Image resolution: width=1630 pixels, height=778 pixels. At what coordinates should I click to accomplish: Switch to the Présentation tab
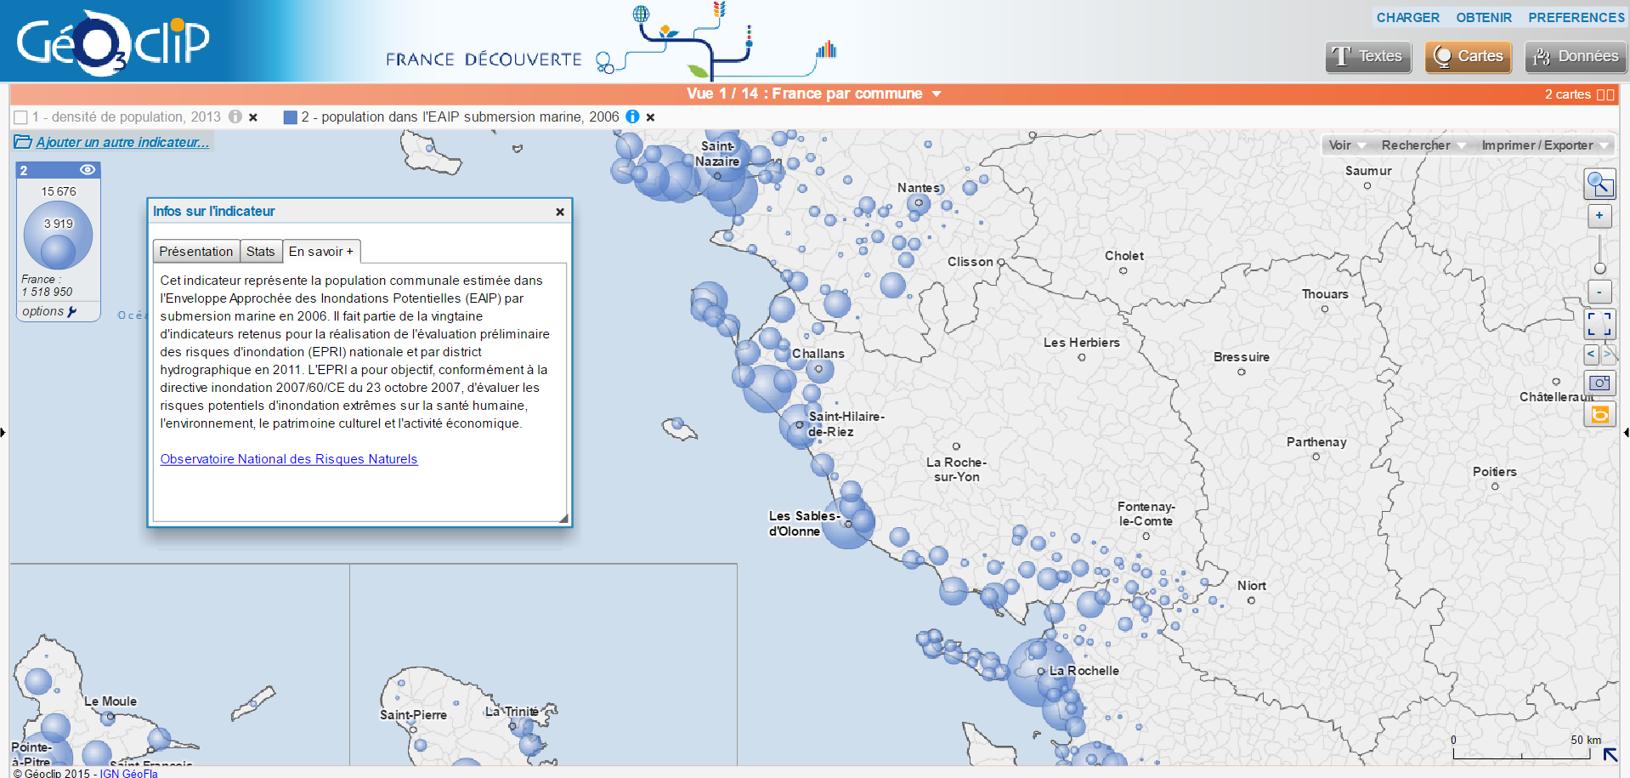coord(195,251)
